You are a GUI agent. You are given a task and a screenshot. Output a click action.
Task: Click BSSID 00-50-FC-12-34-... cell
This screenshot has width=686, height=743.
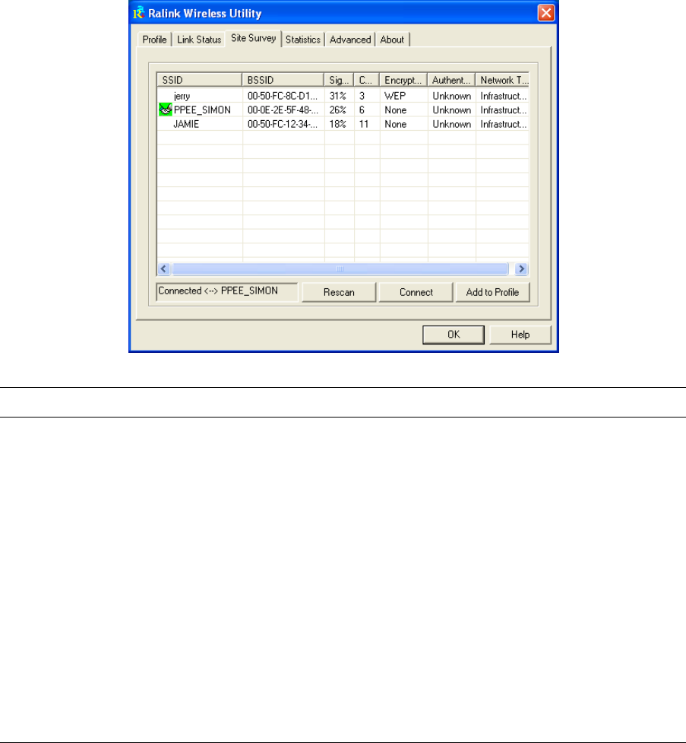(283, 124)
